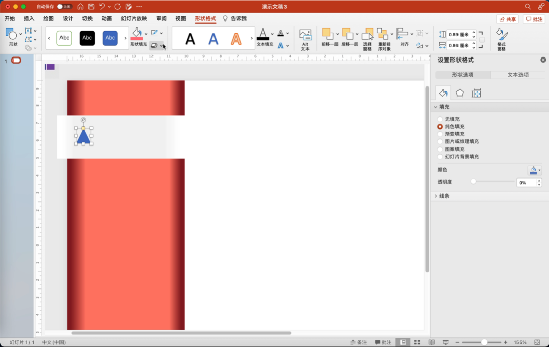Toggle the lock aspect ratio checkbox

tap(482, 40)
